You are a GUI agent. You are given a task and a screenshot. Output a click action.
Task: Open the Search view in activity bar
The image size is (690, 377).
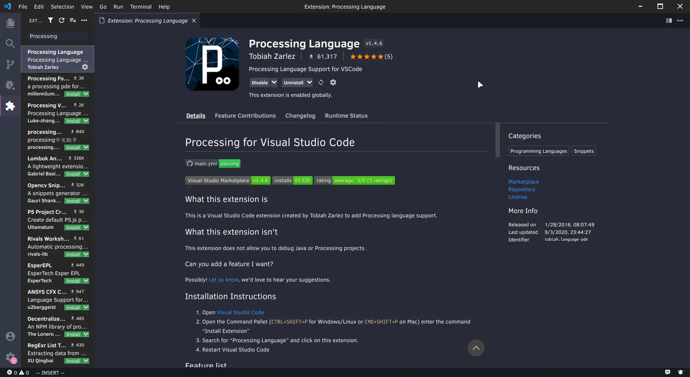(10, 44)
